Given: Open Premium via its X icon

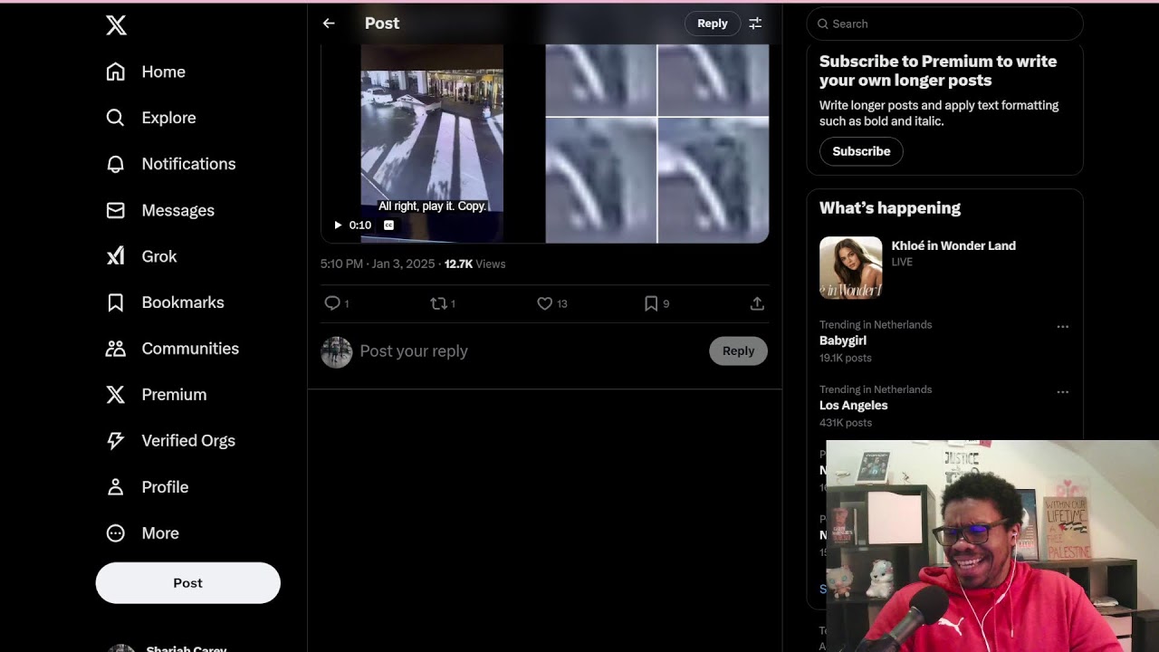Looking at the screenshot, I should (x=116, y=395).
